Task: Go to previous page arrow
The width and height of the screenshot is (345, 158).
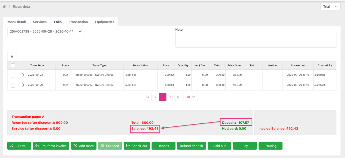Action: point(155,97)
